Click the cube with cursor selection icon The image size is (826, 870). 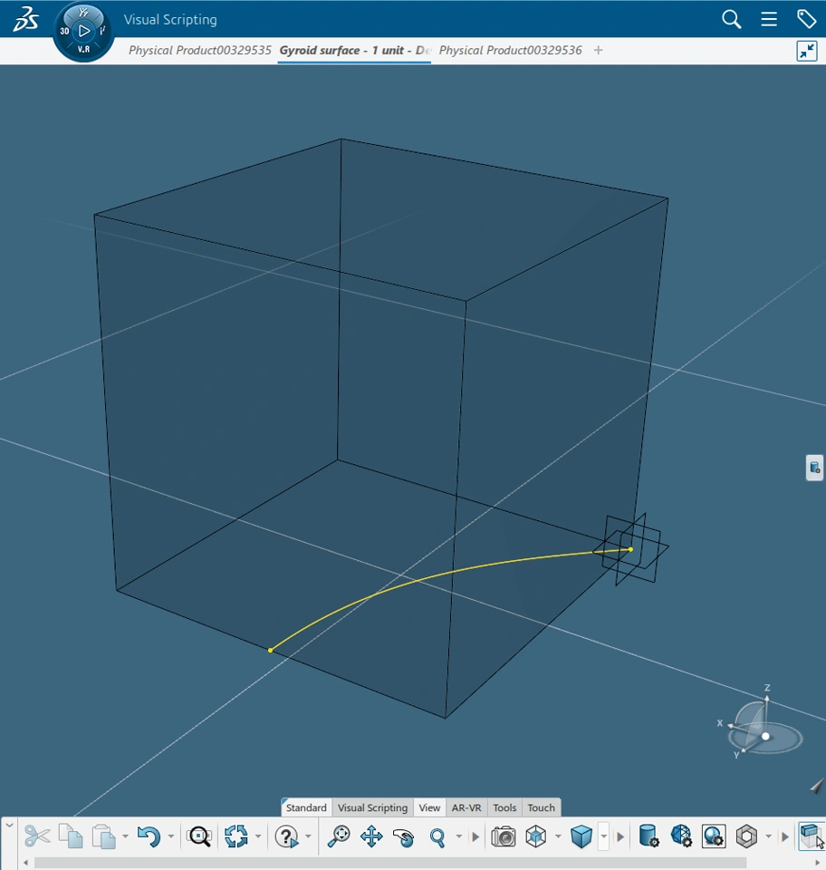(x=812, y=836)
